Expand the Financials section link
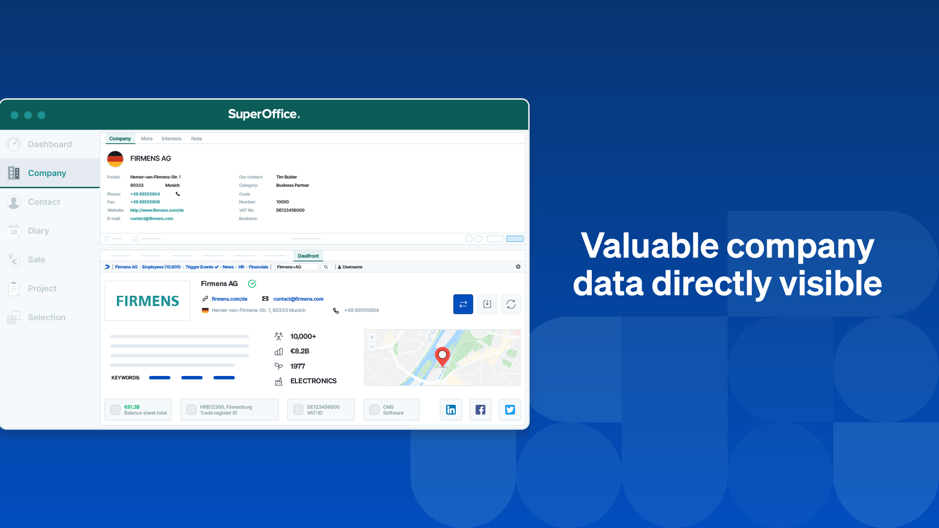The image size is (939, 528). click(x=259, y=267)
